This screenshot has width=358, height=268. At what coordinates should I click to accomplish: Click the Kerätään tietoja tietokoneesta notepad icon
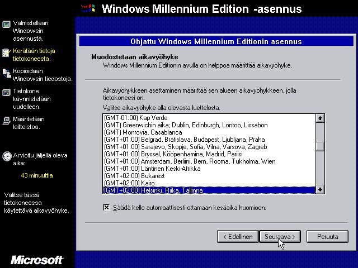(6, 52)
